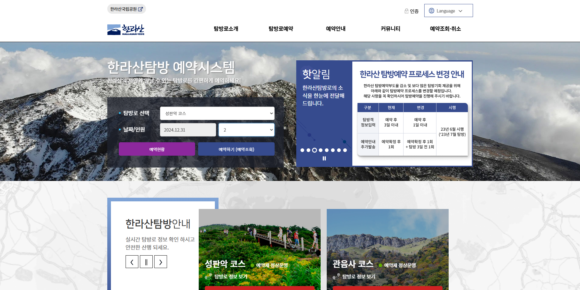
Task: Open the 예약조회·취소 menu
Action: point(445,29)
